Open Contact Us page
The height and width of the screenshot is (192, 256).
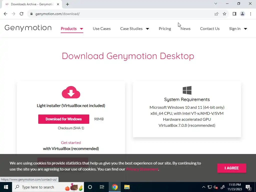(210, 28)
